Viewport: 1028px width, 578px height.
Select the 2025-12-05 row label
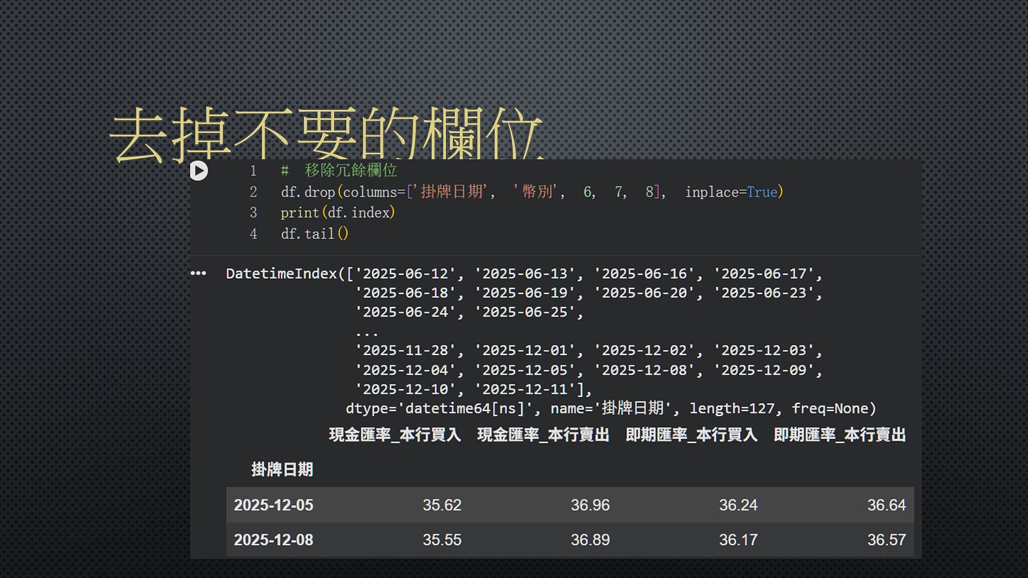274,505
